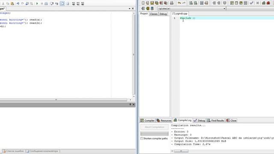
Task: Toggle the highlighted output window icon in PascalABC
Action: (x=62, y=3)
